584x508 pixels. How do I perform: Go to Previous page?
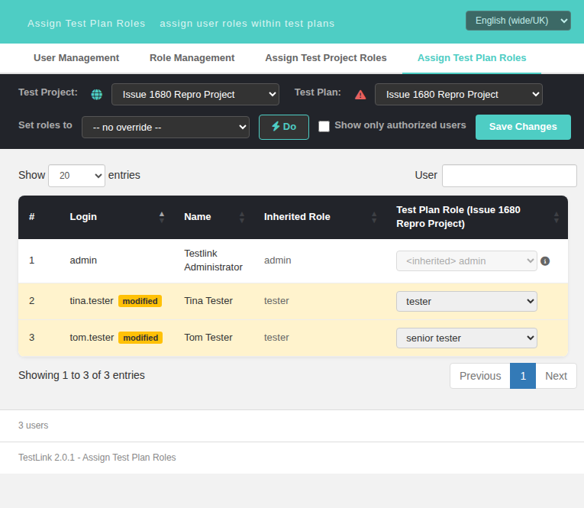[480, 376]
